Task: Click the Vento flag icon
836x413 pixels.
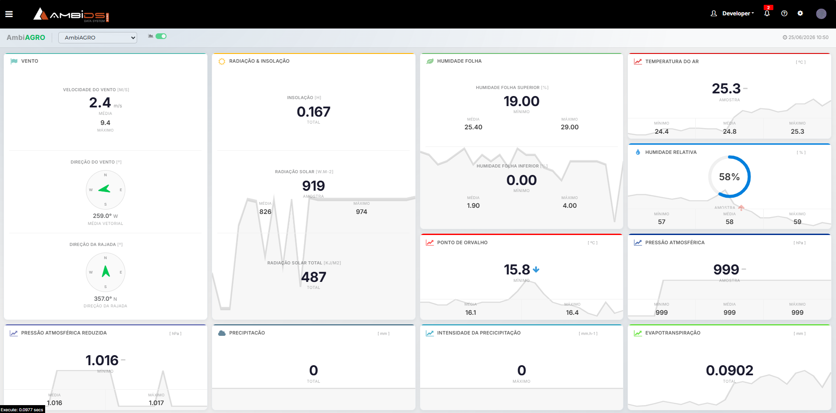Action: pos(14,61)
